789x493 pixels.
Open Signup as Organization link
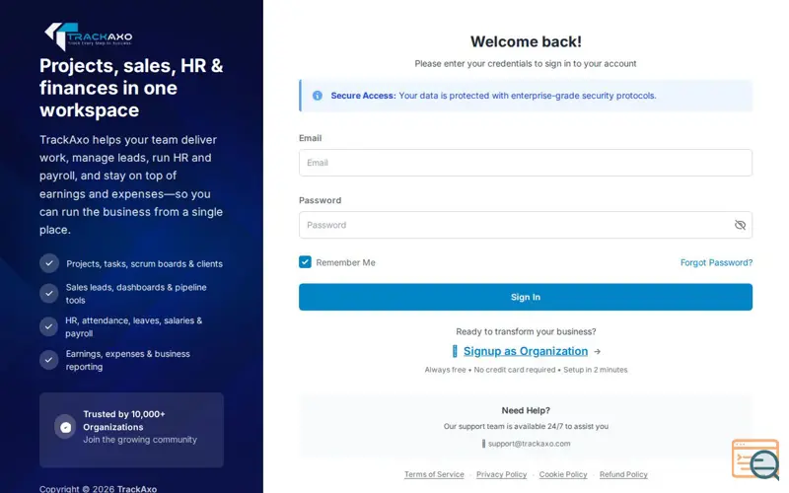tap(526, 351)
